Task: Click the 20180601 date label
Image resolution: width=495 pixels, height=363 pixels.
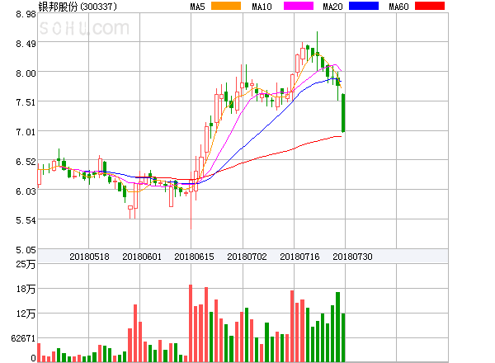Action: (142, 257)
